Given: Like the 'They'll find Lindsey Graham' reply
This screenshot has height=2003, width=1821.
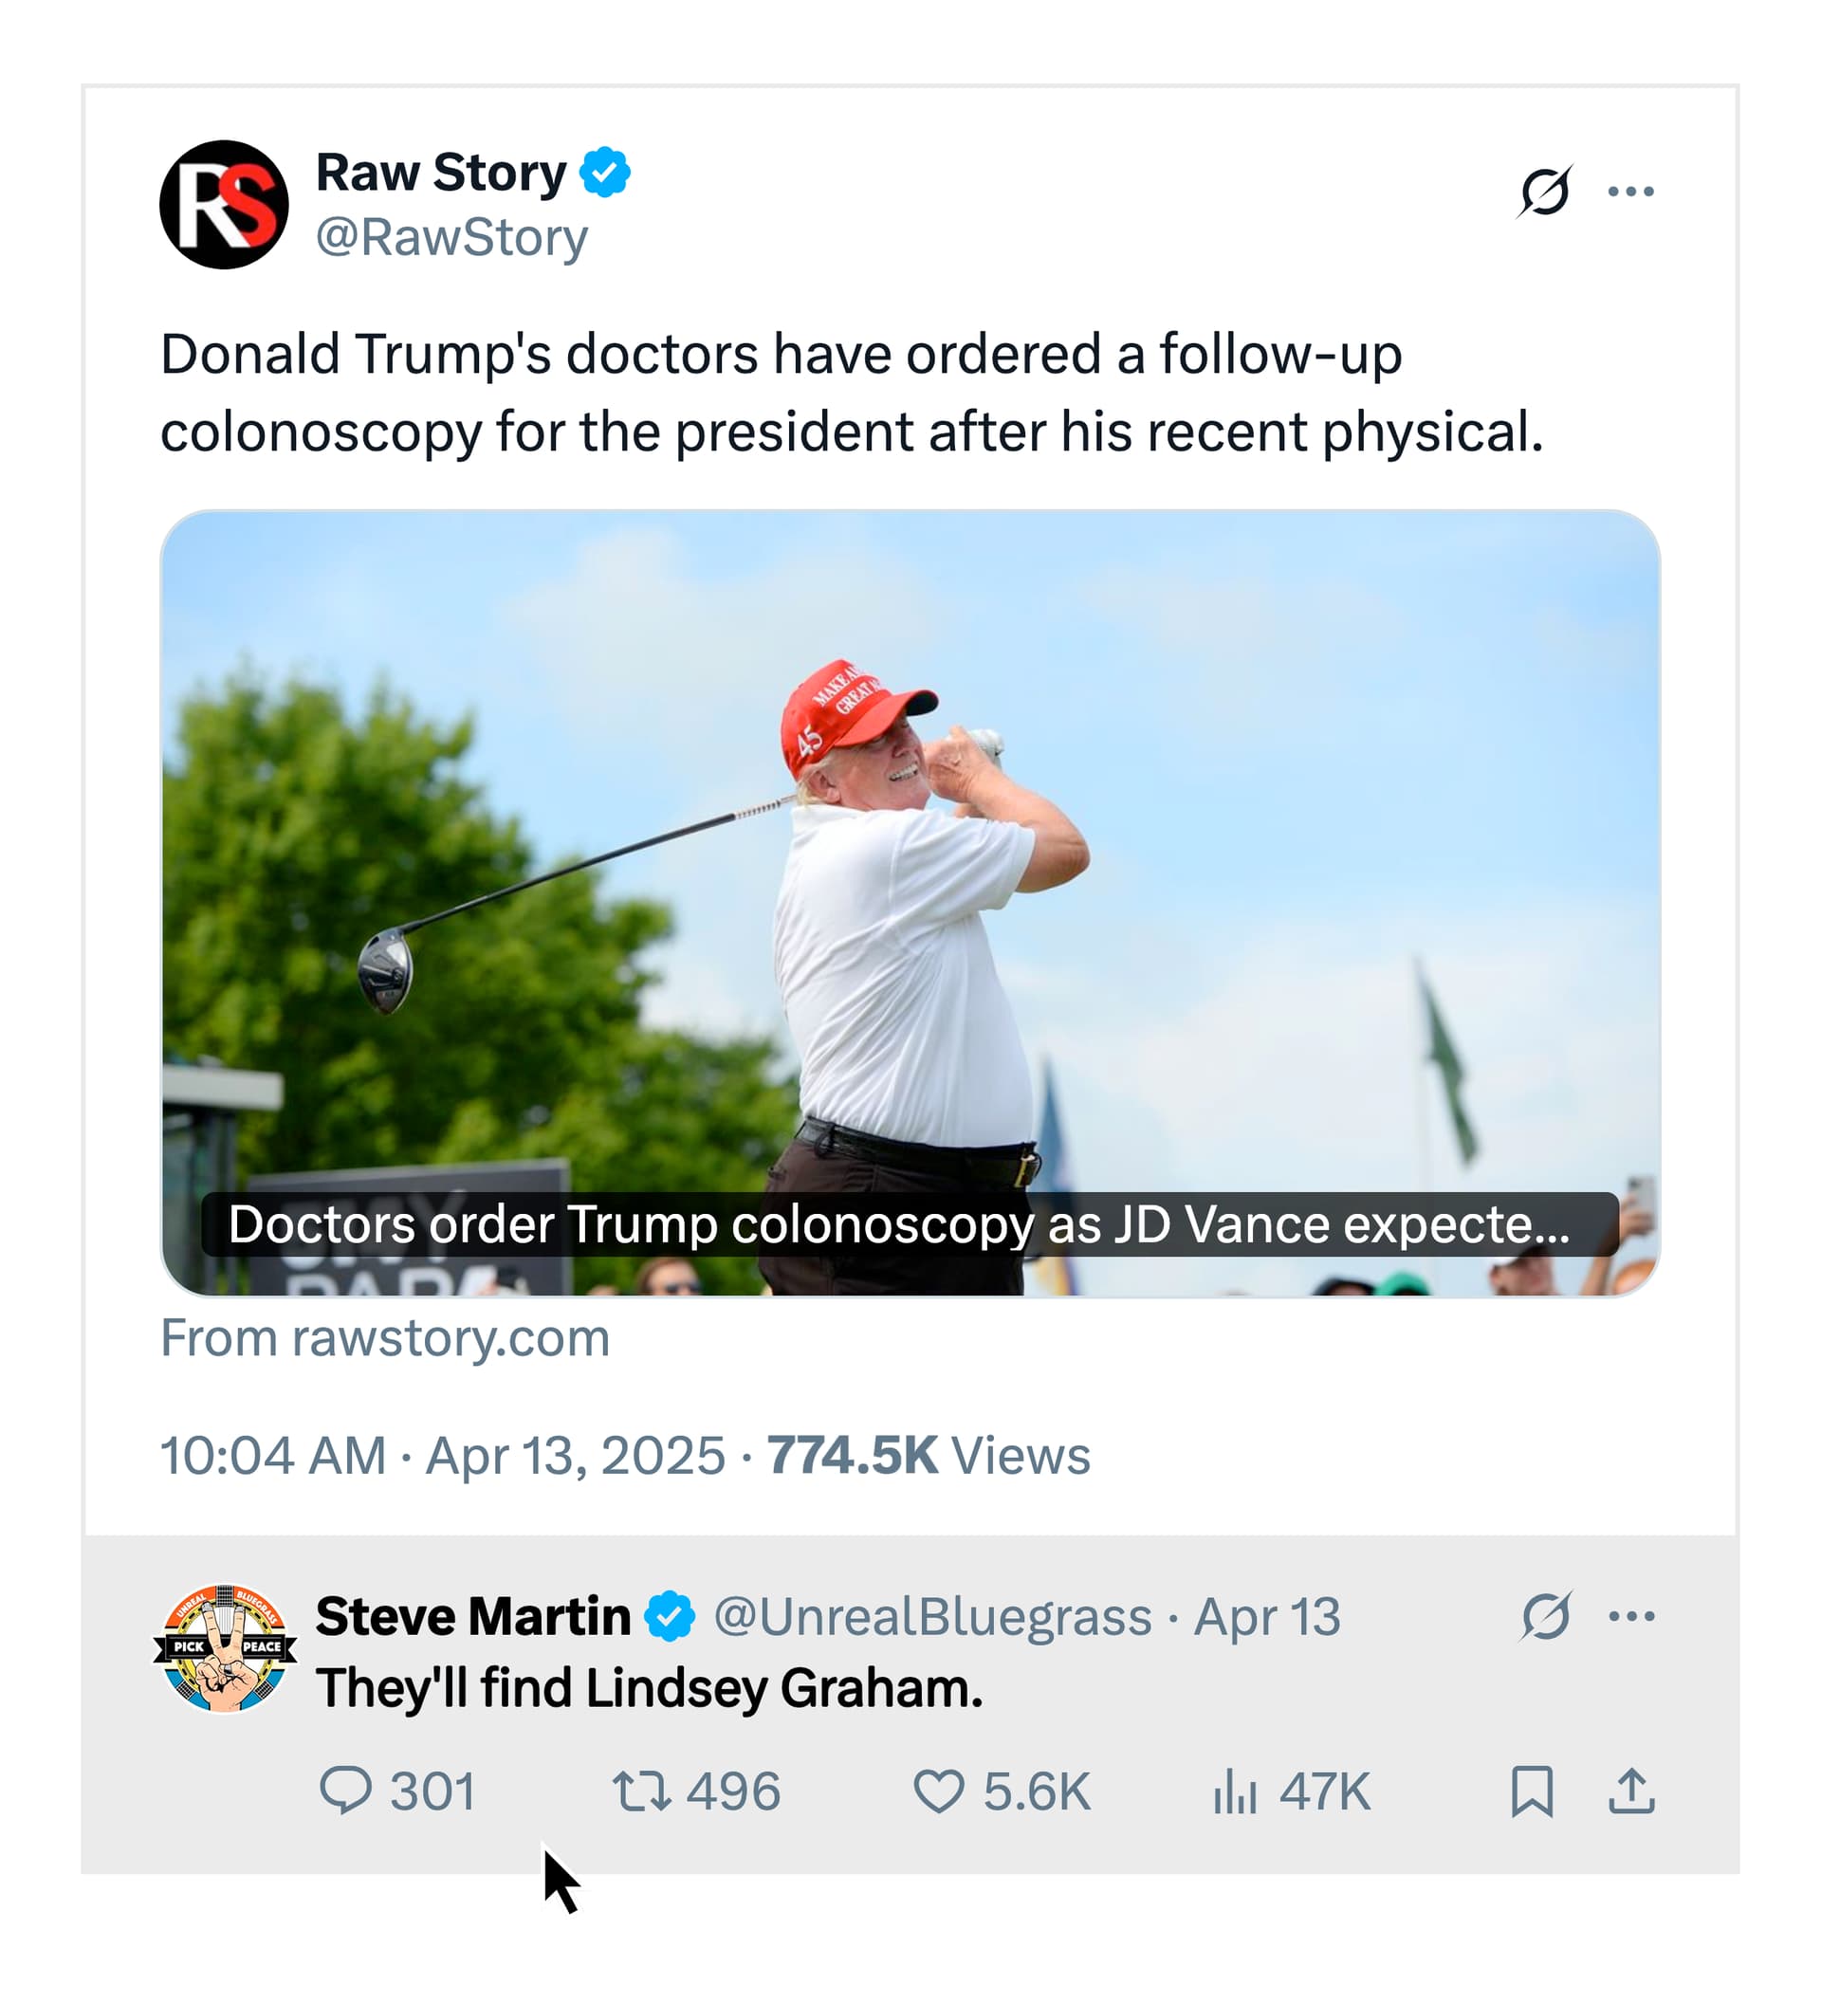Looking at the screenshot, I should point(938,1792).
